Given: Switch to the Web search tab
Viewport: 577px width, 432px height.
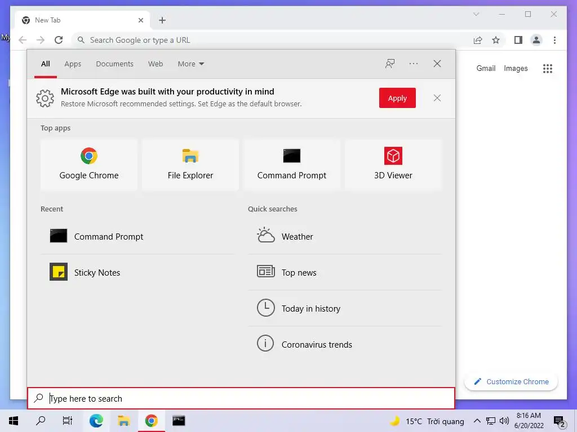Looking at the screenshot, I should [x=156, y=64].
